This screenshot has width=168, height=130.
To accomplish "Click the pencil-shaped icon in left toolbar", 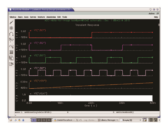I will click(11, 22).
